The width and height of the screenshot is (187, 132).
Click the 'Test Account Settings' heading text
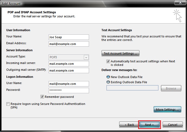(x=117, y=30)
